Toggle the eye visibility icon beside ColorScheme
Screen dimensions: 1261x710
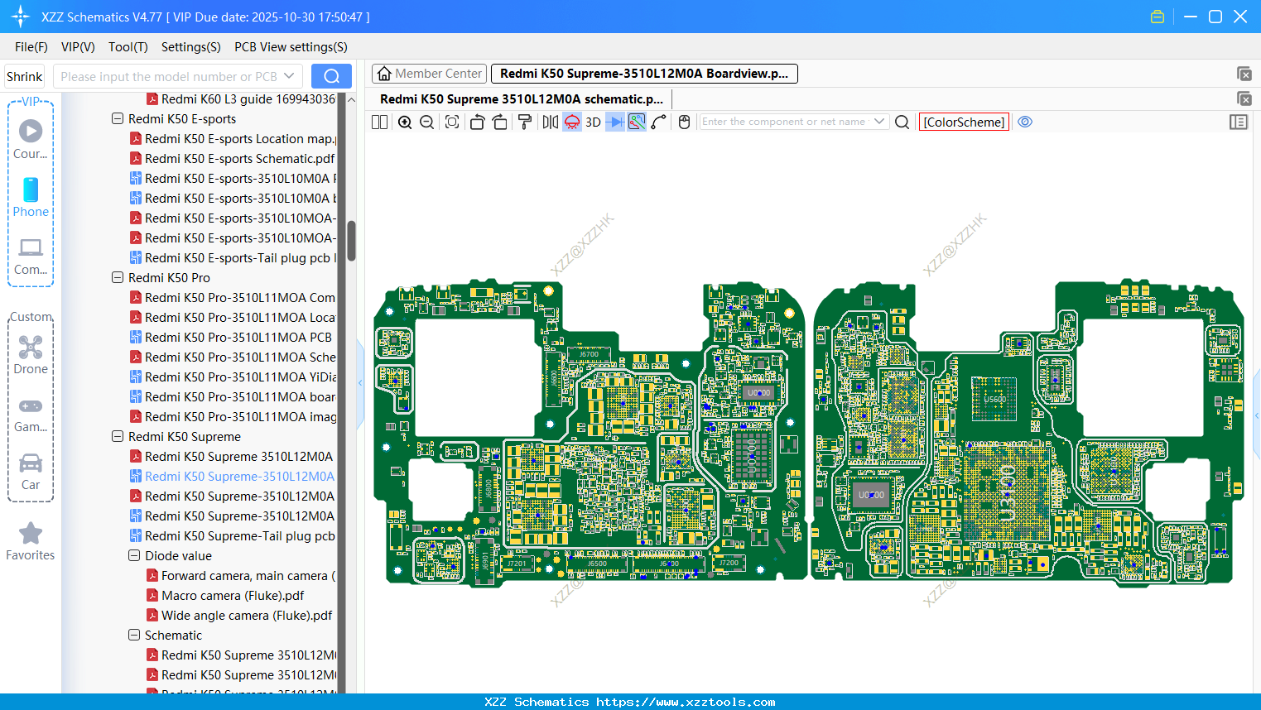coord(1025,122)
